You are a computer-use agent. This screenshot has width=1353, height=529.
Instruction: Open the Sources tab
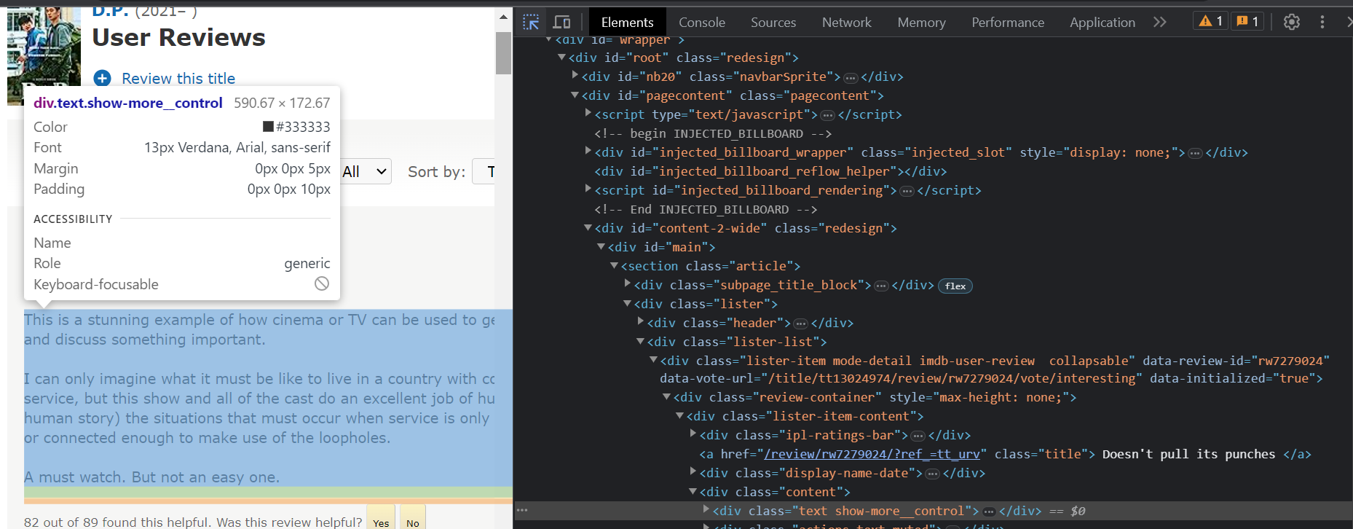point(773,23)
